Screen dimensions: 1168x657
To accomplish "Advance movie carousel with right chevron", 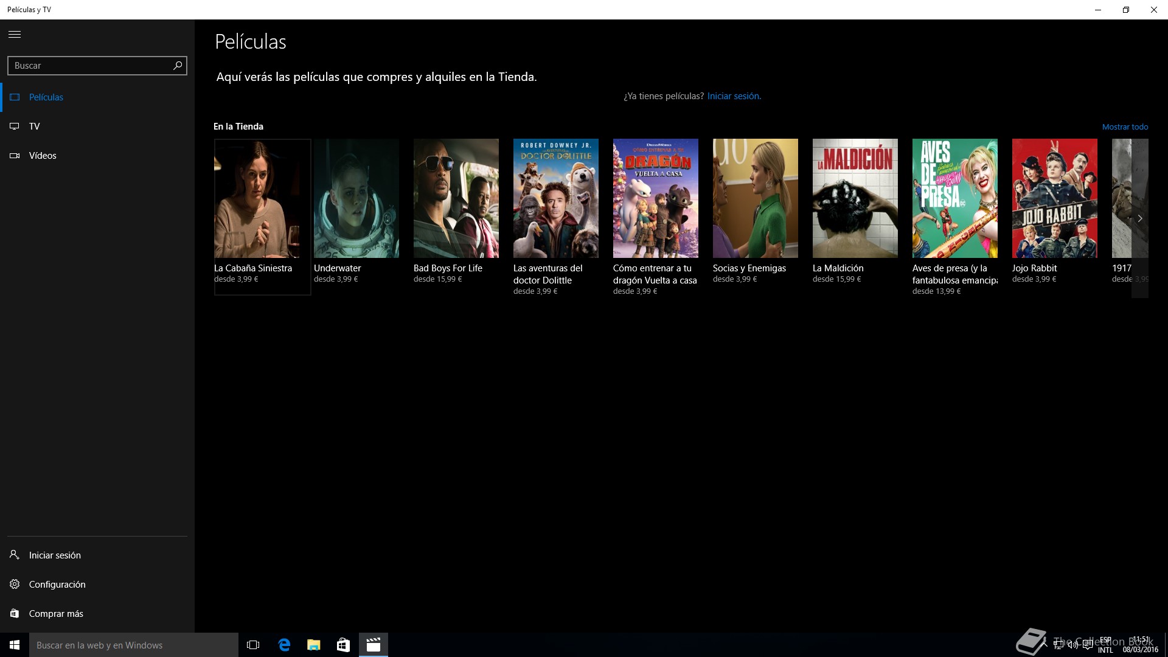I will [x=1140, y=218].
